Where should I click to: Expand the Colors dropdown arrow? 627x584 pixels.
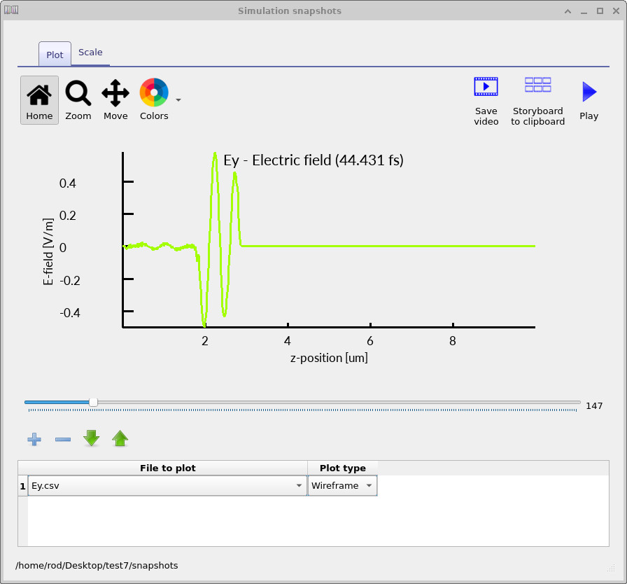click(178, 100)
